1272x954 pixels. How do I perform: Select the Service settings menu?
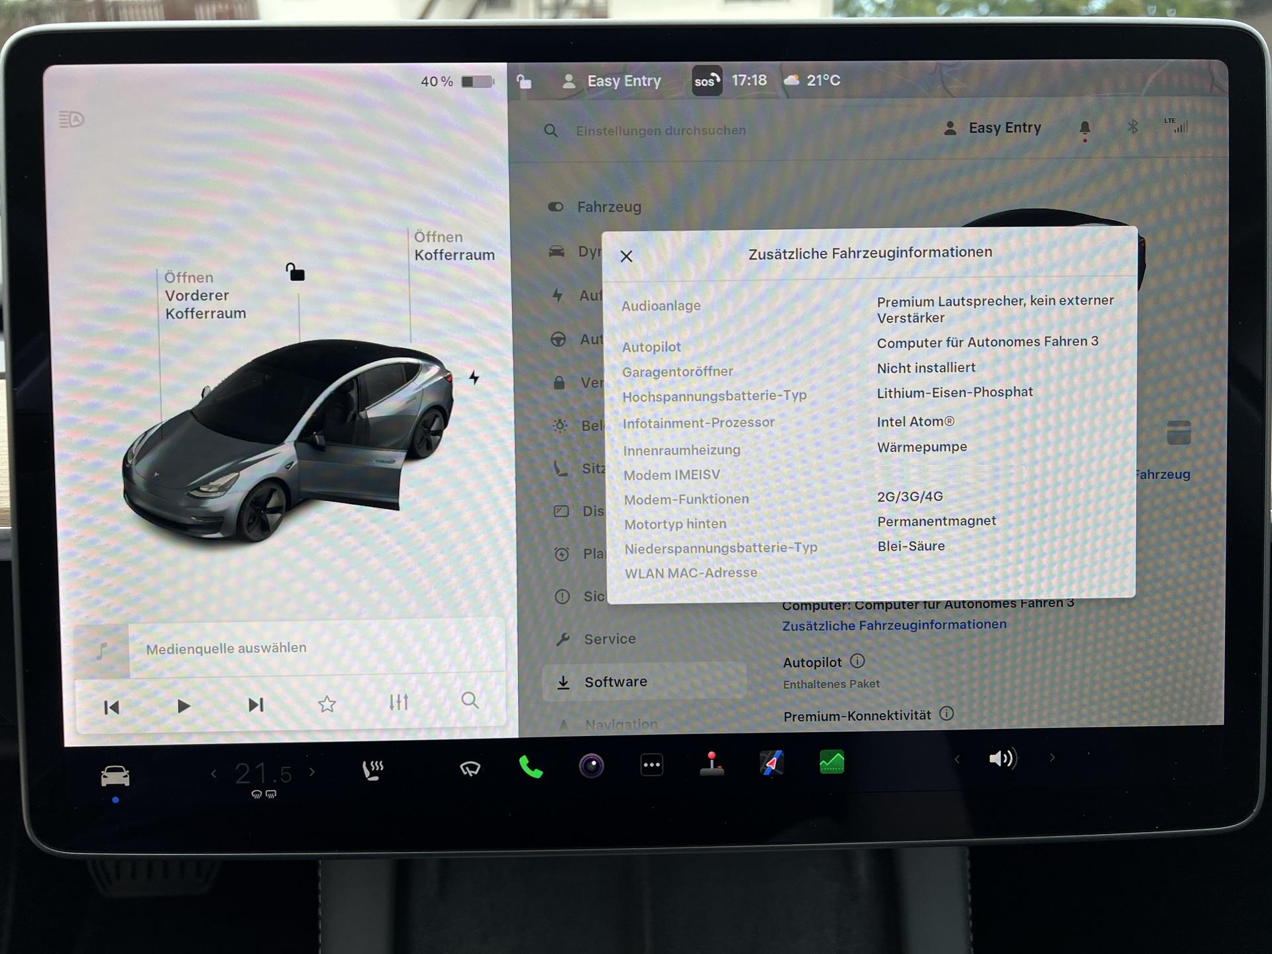(x=596, y=639)
